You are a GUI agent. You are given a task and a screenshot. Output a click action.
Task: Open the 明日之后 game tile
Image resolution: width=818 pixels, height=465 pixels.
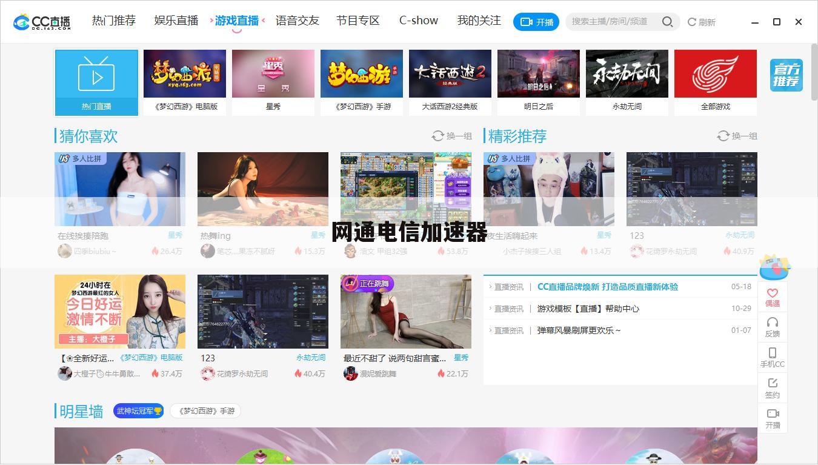pos(539,82)
